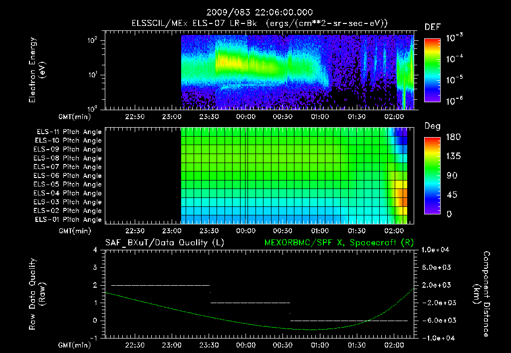
Task: Click the 4 tick on Raw Data Quality axis
Action: (x=95, y=250)
